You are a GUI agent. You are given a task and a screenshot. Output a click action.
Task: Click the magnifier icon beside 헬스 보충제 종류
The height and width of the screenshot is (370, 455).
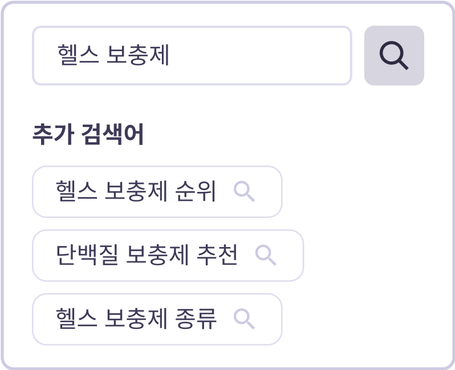(x=244, y=319)
